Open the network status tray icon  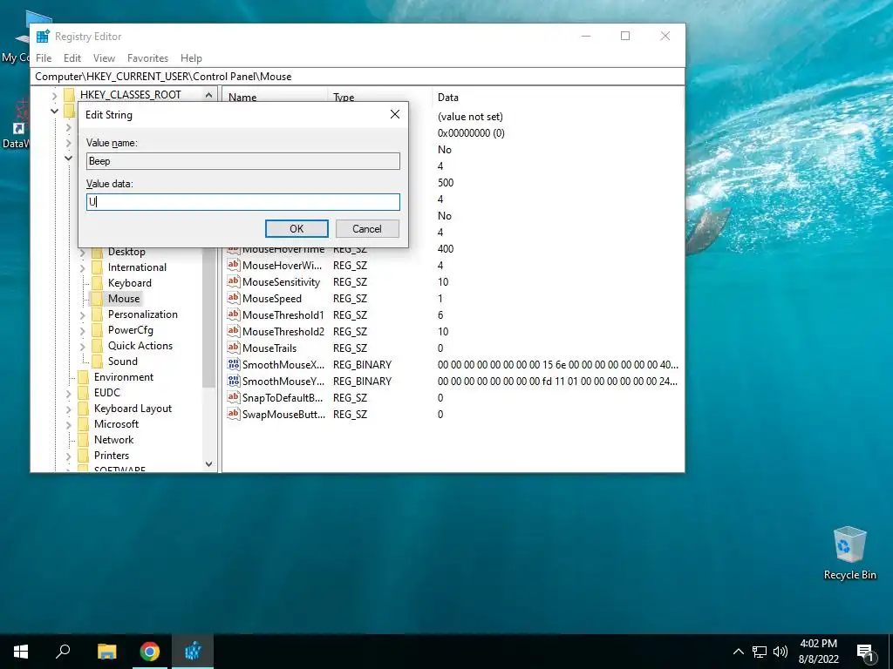(x=760, y=652)
